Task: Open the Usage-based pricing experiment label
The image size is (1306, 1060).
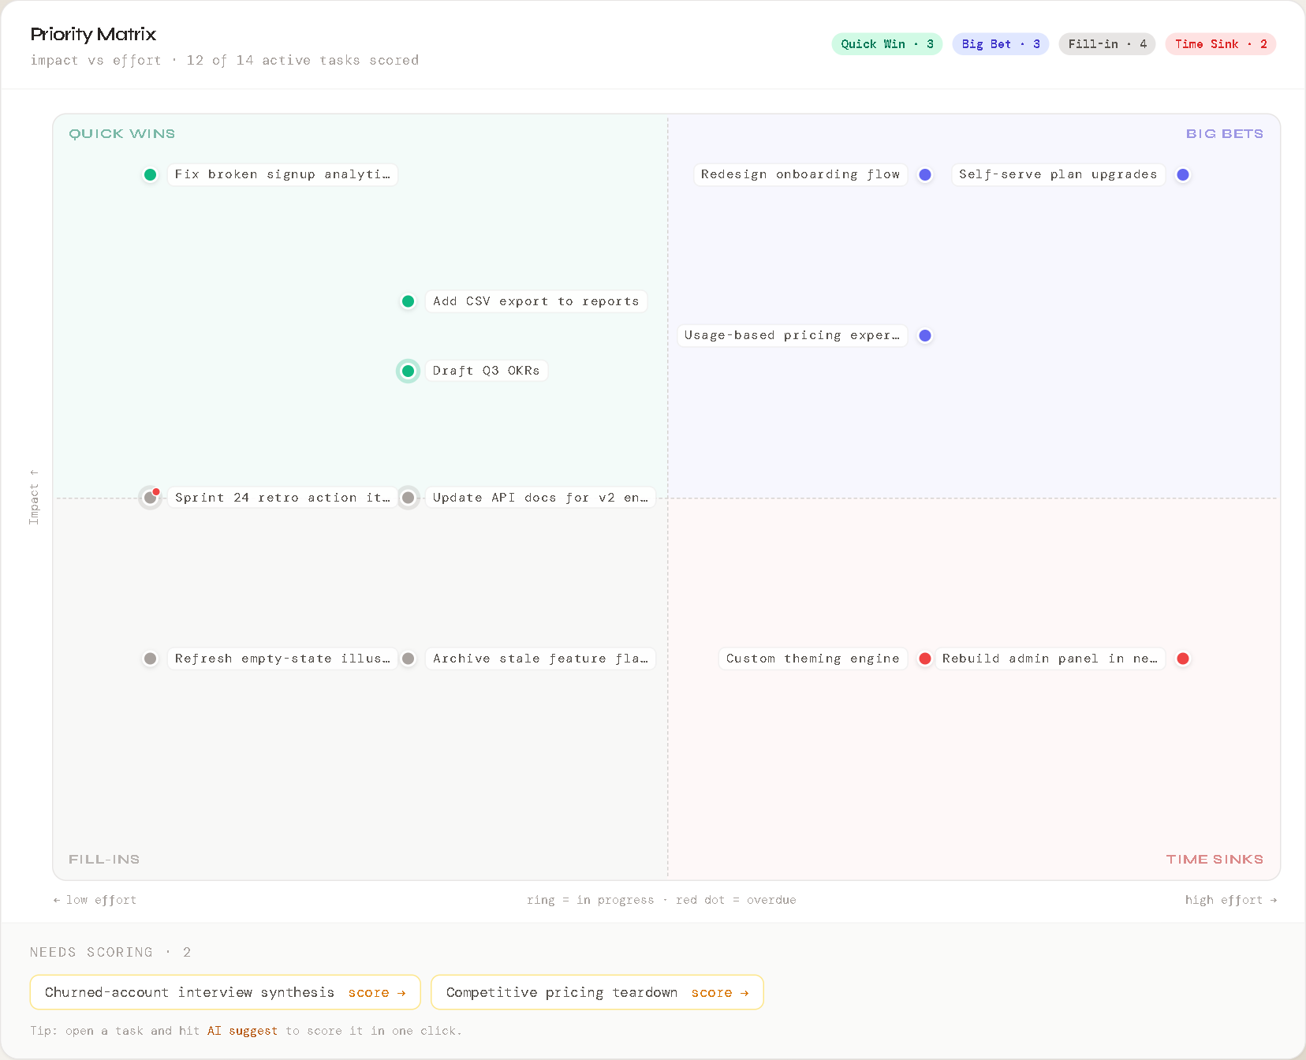Action: coord(792,335)
